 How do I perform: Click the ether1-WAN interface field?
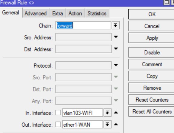pyautogui.click(x=82, y=125)
